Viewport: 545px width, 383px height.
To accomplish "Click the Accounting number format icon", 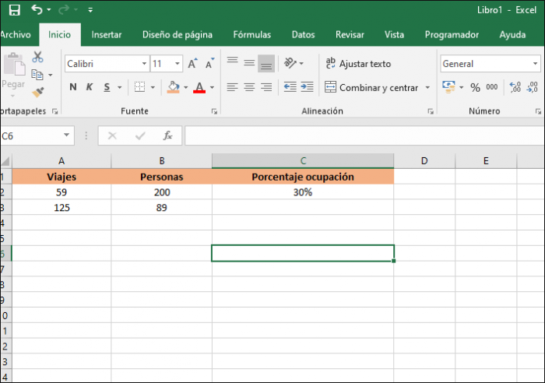I will [448, 87].
